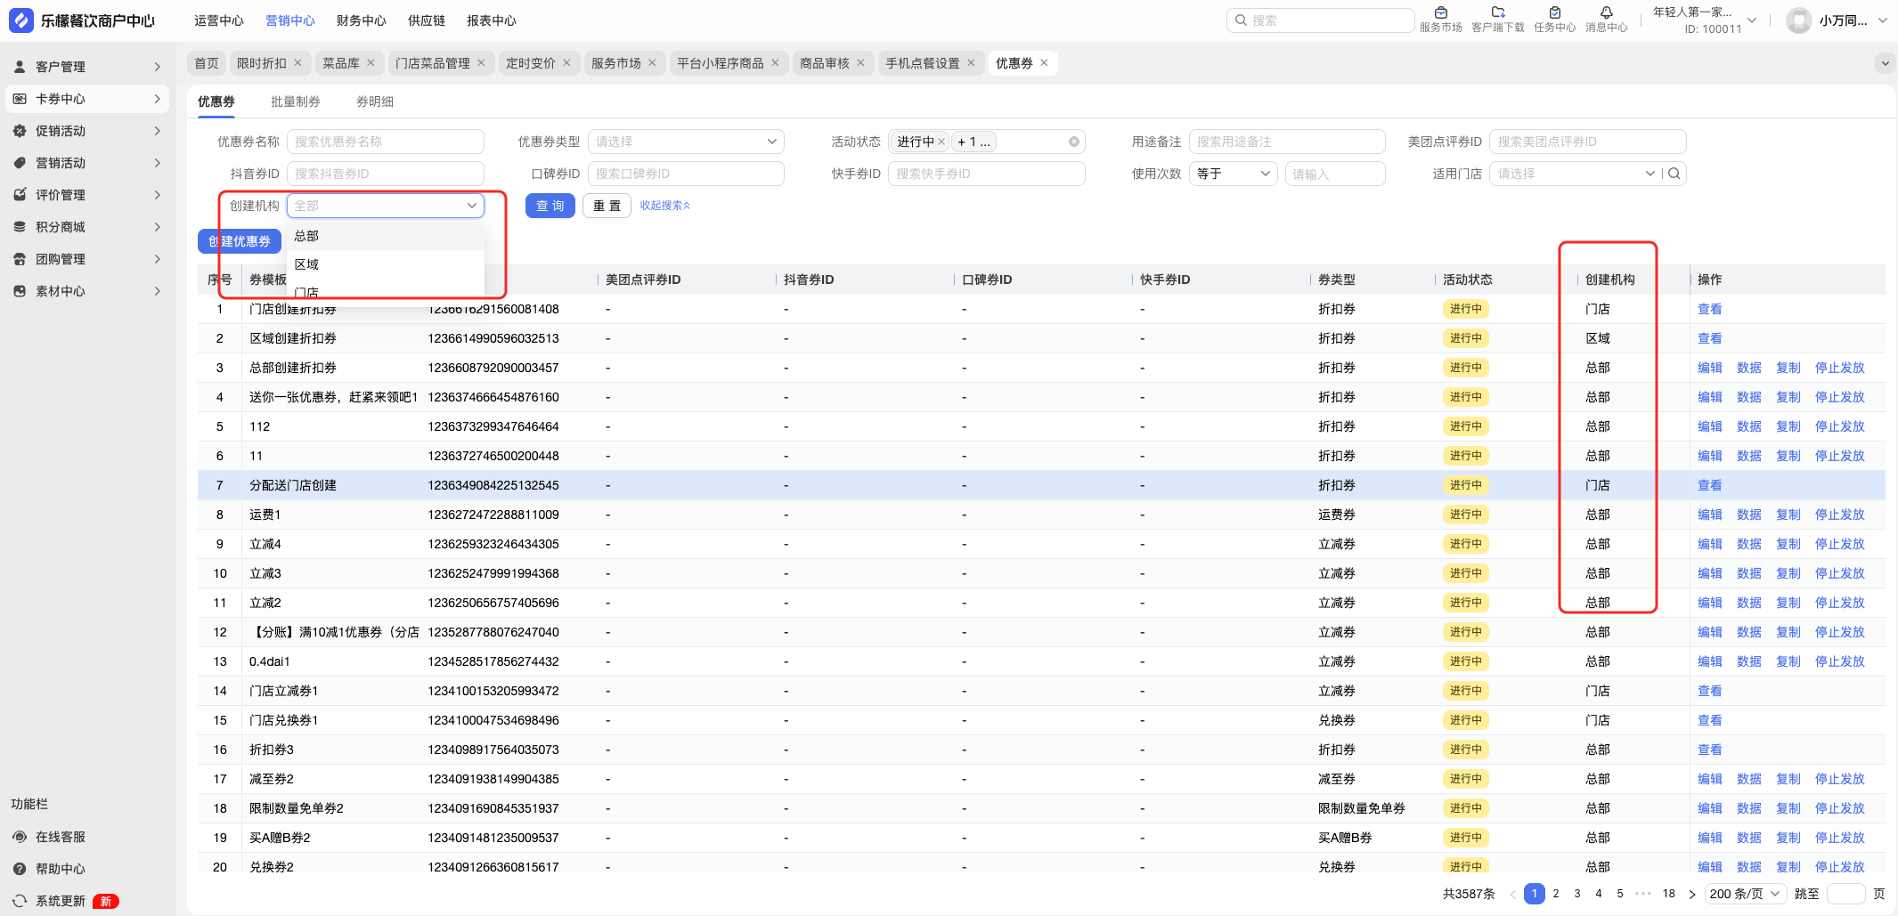Remove the 进行中 status tag
This screenshot has width=1898, height=916.
tap(941, 142)
